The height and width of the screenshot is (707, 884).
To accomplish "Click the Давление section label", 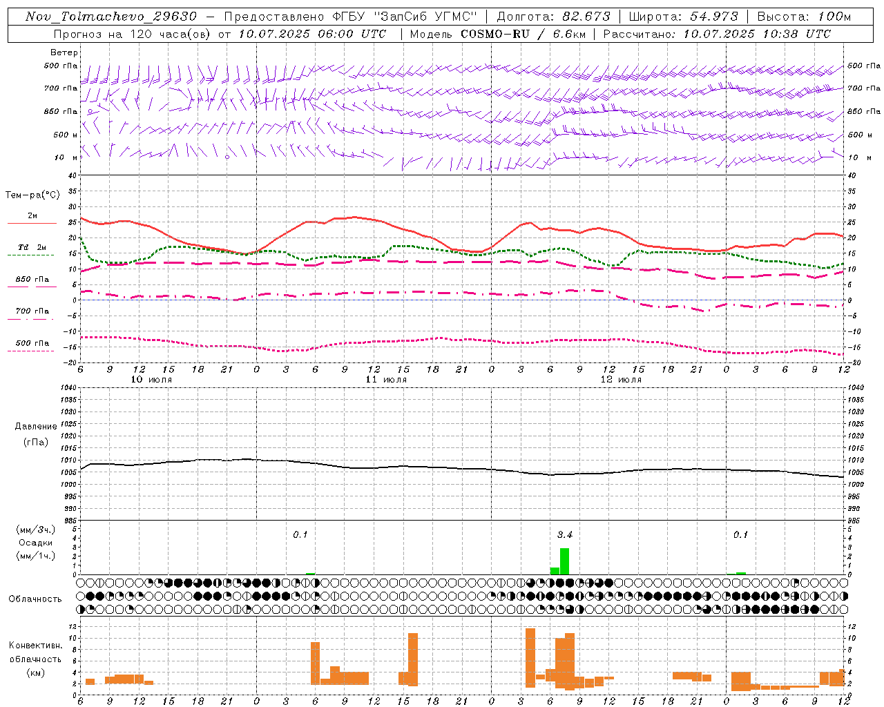I will [36, 427].
